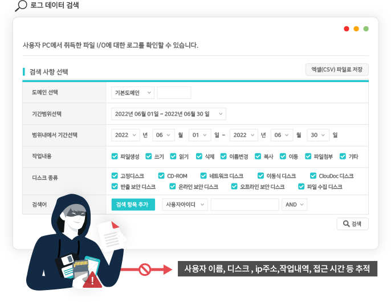This screenshot has height=302, width=391.
Task: Click the magnifier icon beside the log search title
Action: (21, 6)
